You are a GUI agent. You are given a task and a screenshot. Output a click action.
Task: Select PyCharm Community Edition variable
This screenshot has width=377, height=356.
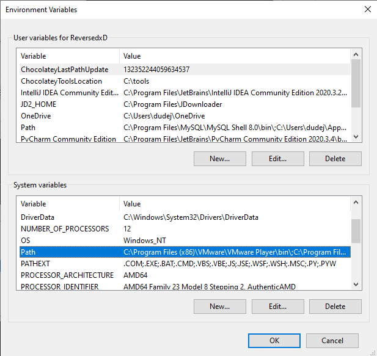[x=185, y=139]
